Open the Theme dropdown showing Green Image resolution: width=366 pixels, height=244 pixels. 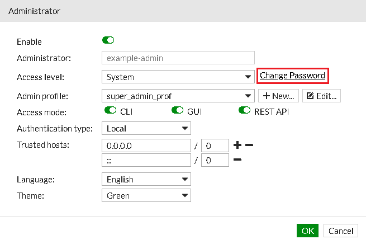pos(146,196)
